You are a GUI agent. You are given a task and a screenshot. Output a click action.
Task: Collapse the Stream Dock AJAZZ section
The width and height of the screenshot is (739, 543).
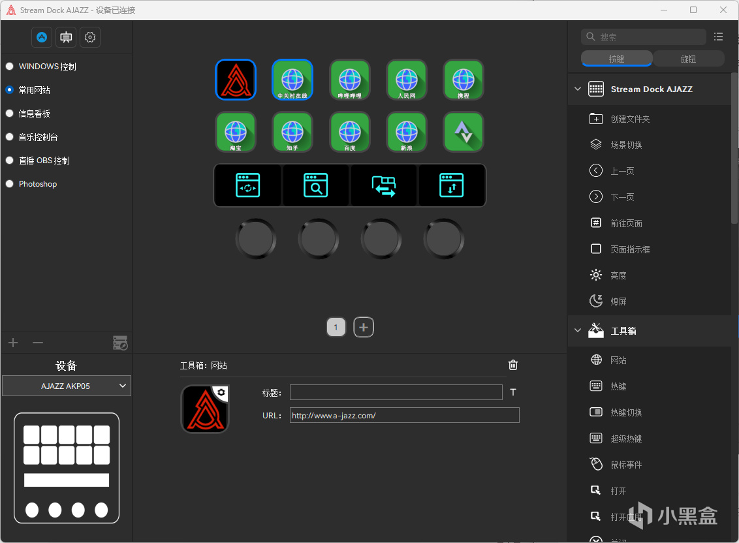point(578,89)
